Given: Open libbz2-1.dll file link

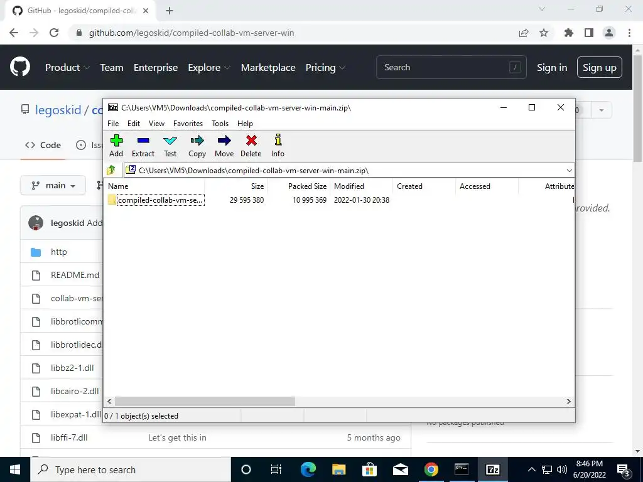Looking at the screenshot, I should [72, 368].
